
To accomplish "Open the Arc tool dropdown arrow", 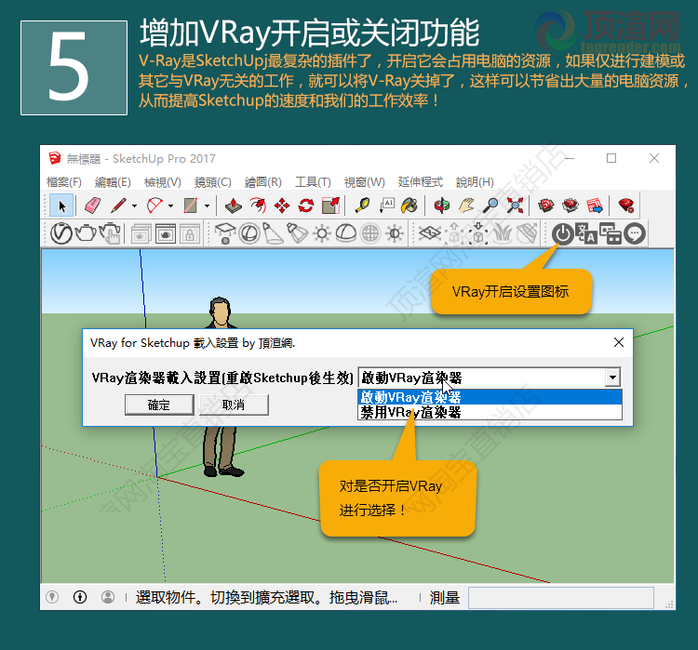I will 170,206.
